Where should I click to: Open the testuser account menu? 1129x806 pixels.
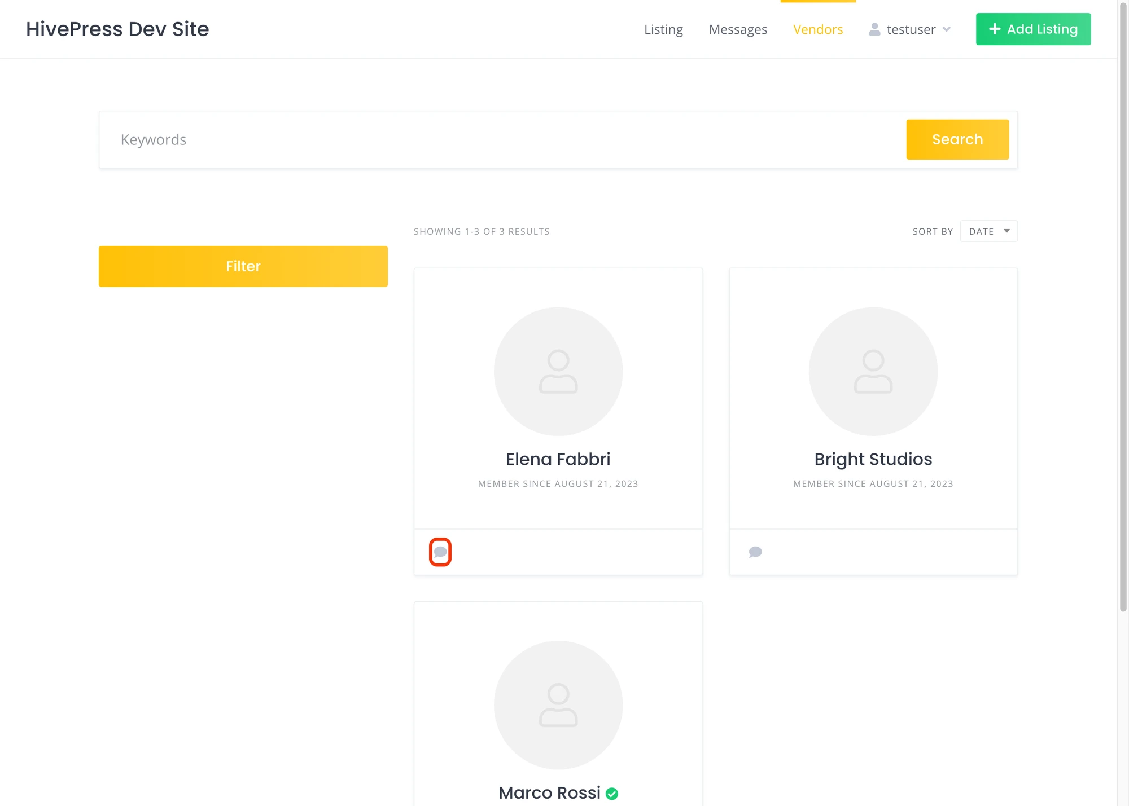tap(910, 29)
